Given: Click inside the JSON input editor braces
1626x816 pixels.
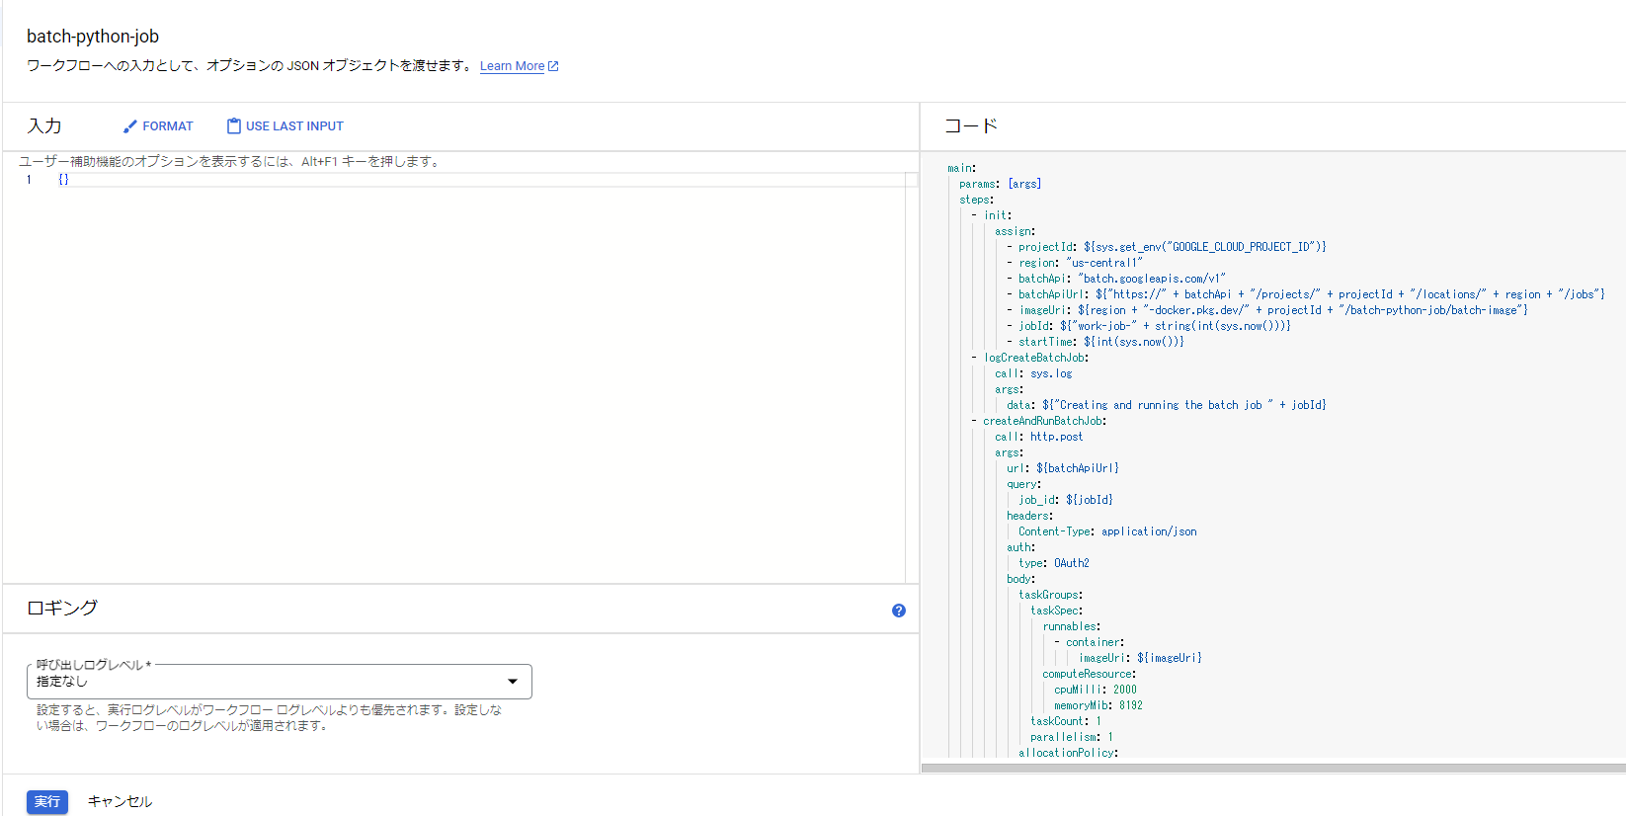Looking at the screenshot, I should click(x=63, y=180).
